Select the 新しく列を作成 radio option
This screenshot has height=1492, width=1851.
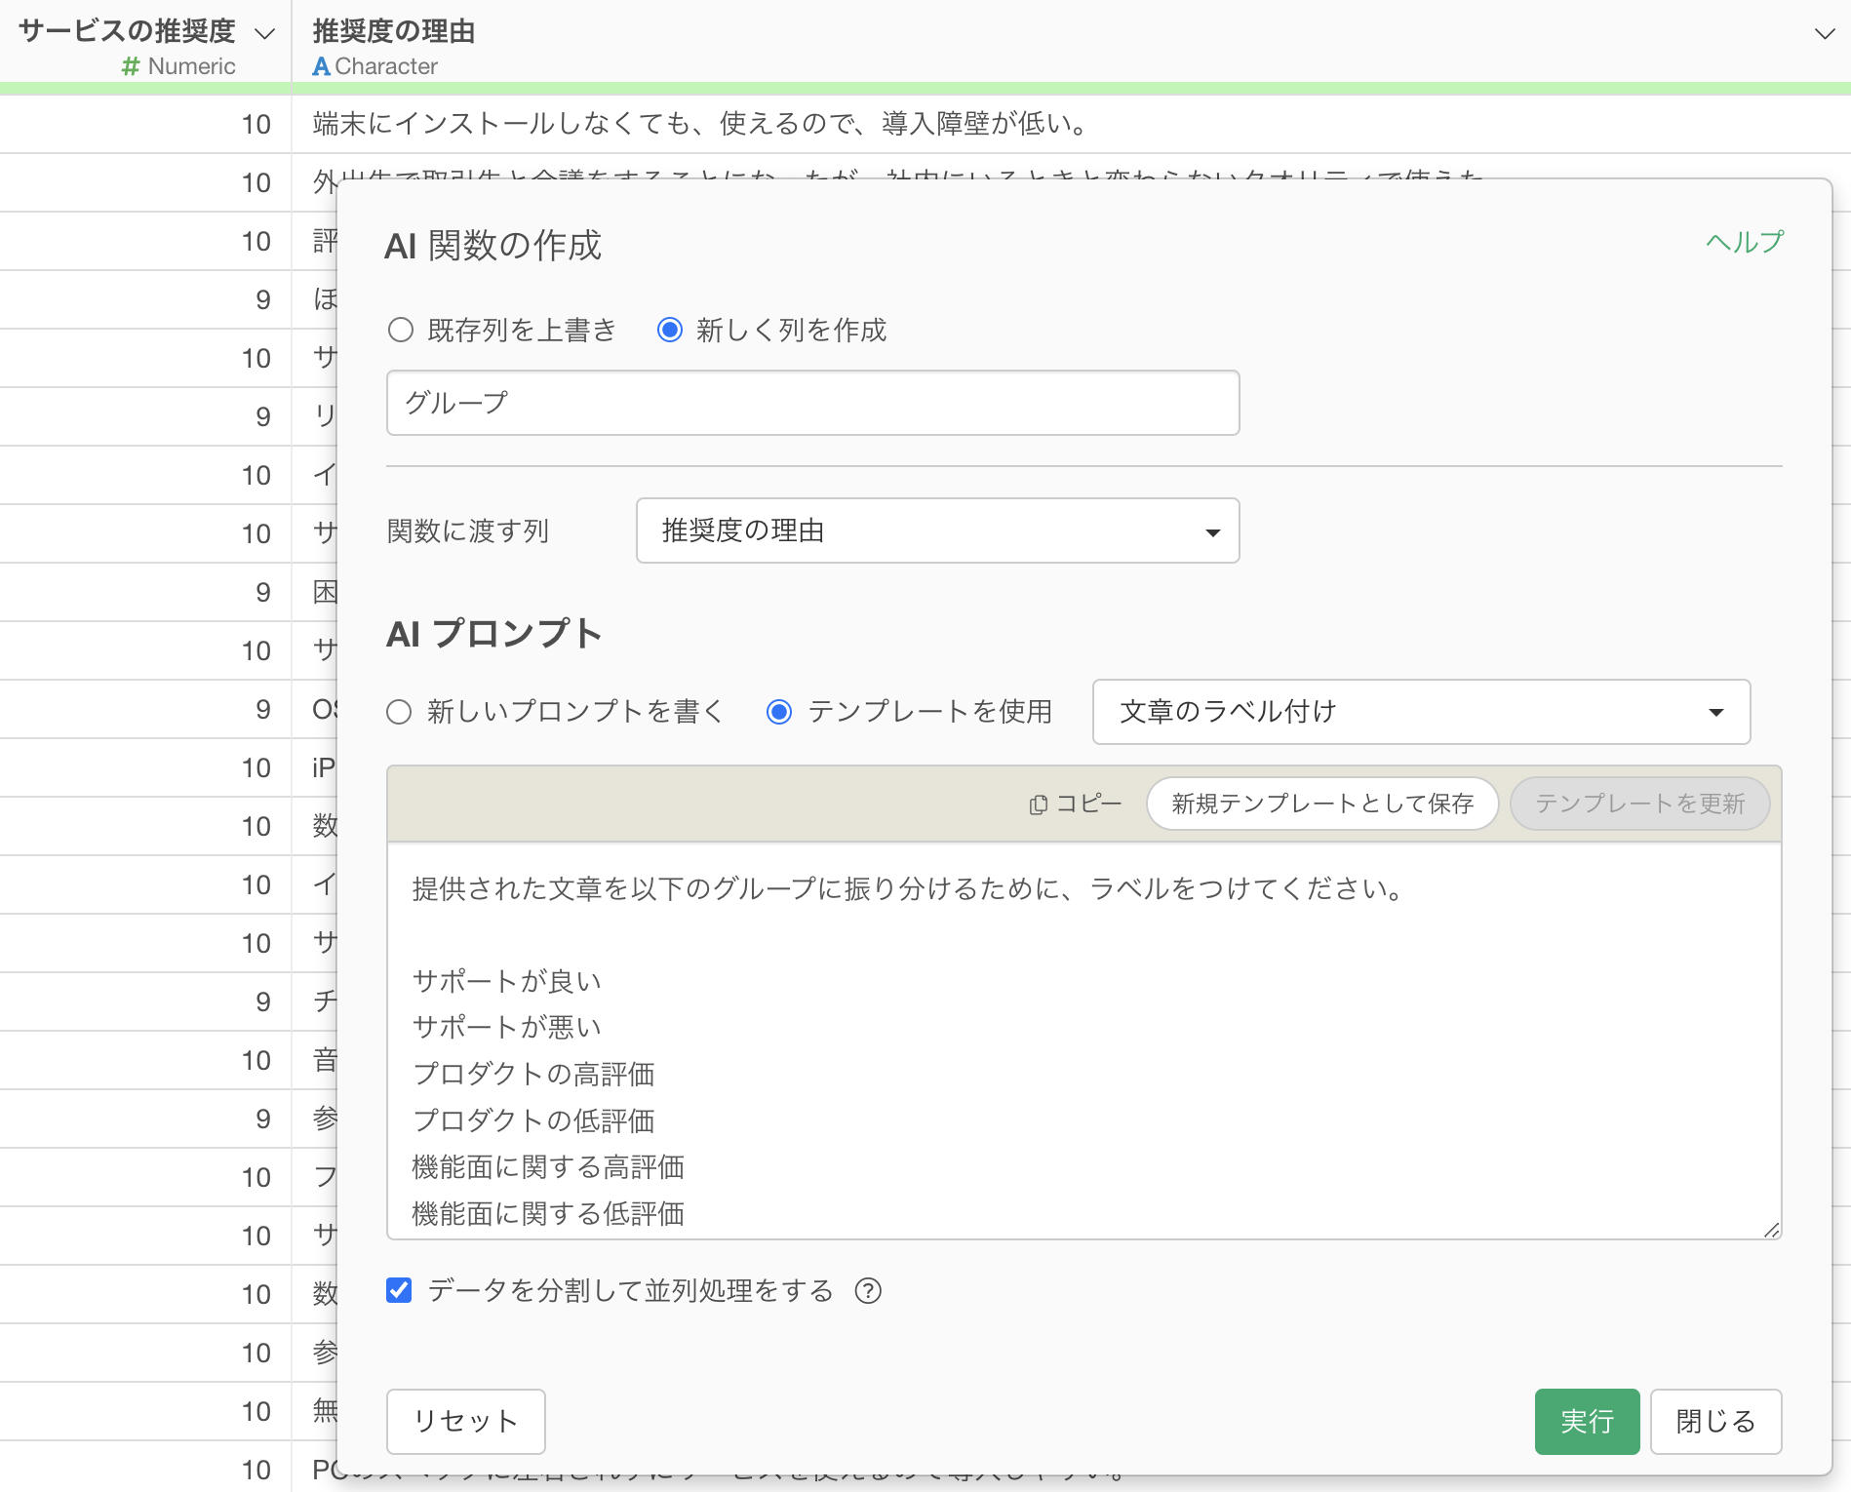point(670,331)
